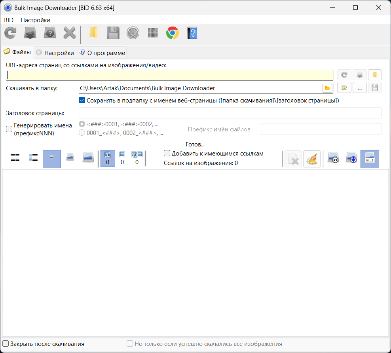Switch to detailed list view icon
The image size is (391, 353).
point(33,158)
